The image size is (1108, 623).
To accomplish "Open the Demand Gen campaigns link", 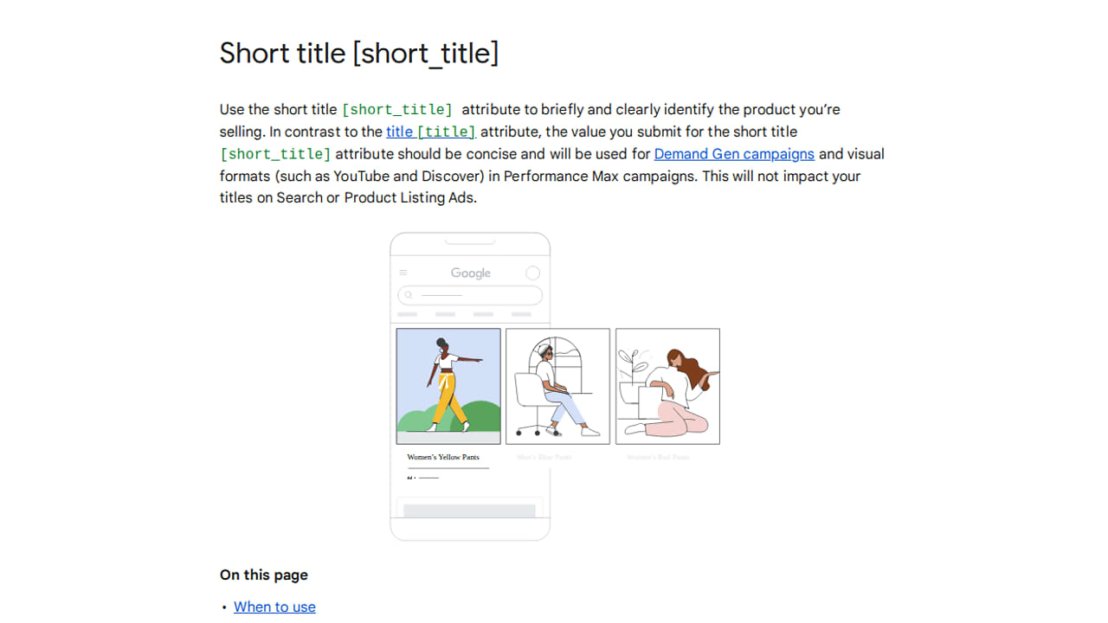I will tap(734, 154).
